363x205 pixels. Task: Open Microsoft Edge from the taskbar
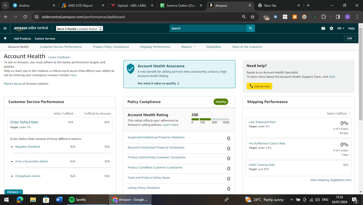(20, 200)
